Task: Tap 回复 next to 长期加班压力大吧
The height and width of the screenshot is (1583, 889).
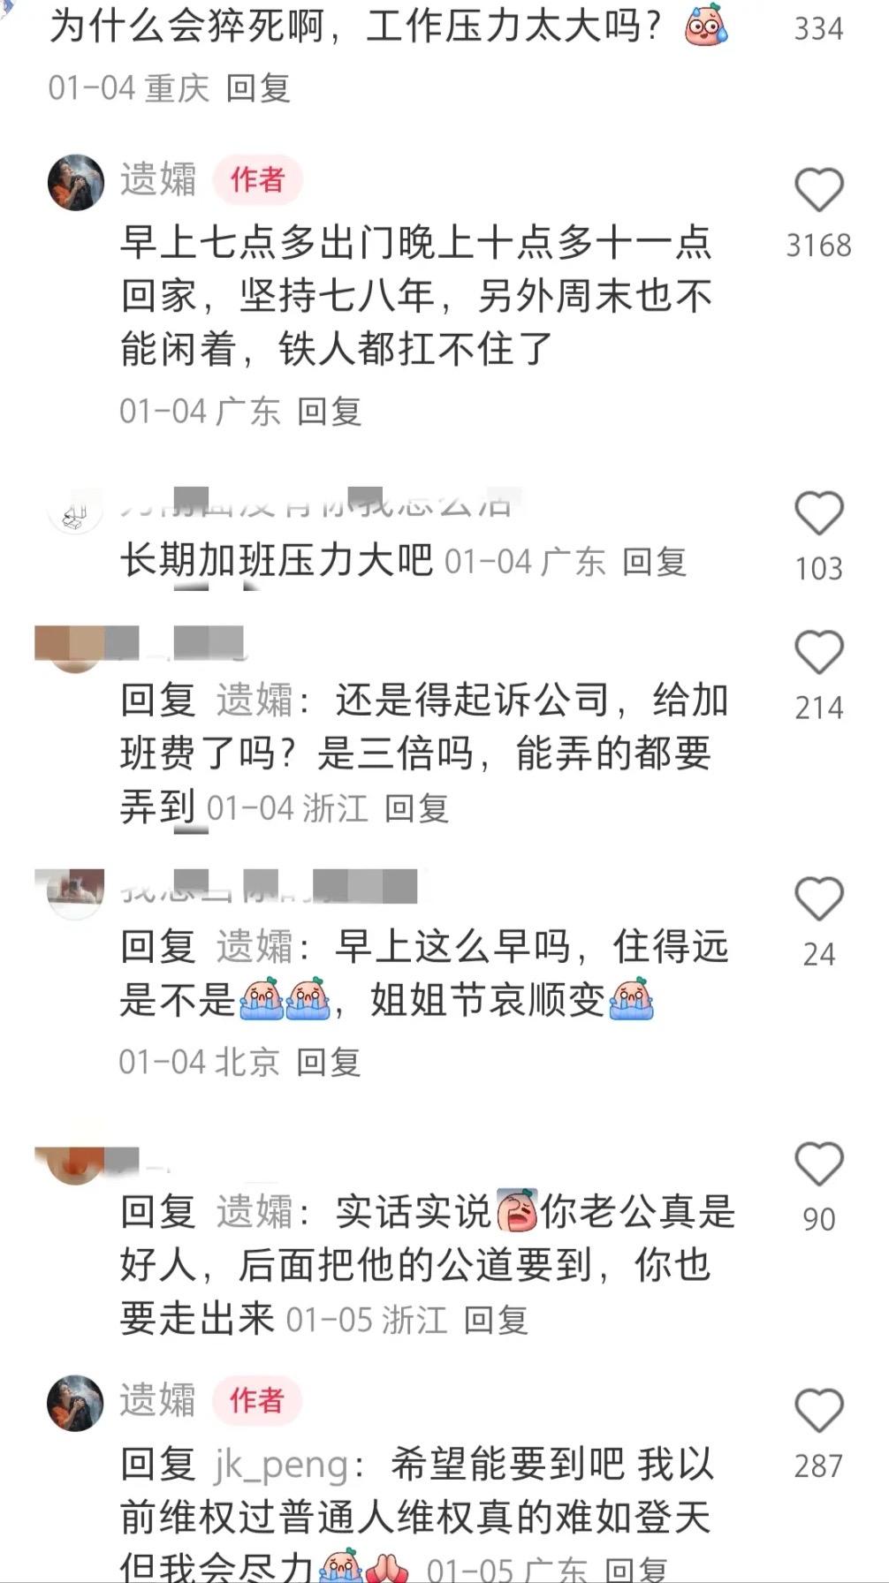Action: tap(654, 562)
